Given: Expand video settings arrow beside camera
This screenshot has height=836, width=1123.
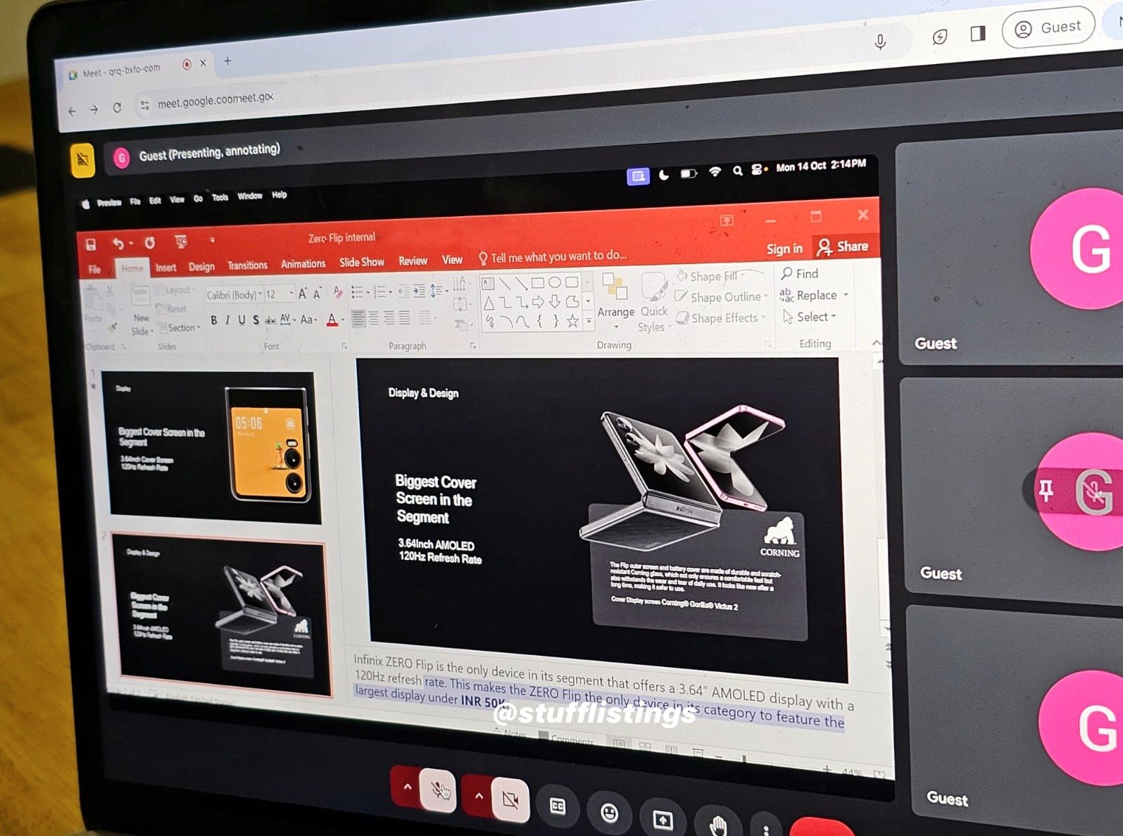Looking at the screenshot, I should (x=479, y=796).
